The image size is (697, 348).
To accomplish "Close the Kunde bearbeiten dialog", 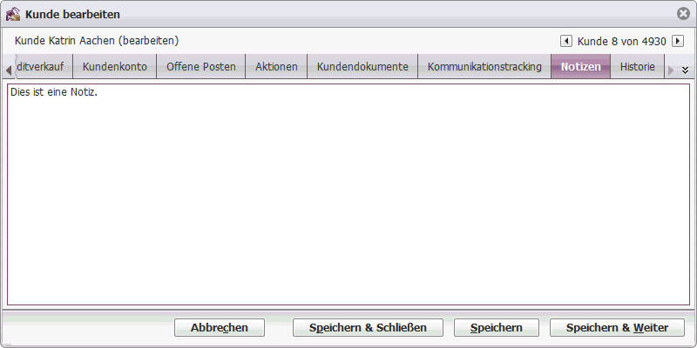I will tap(683, 14).
